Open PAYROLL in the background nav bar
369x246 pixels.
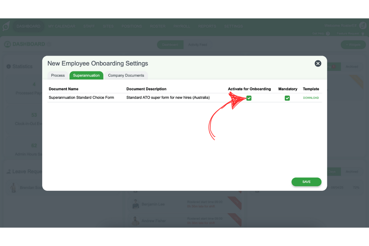(182, 26)
